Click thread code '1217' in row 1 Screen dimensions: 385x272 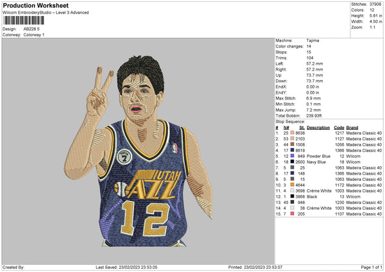339,133
